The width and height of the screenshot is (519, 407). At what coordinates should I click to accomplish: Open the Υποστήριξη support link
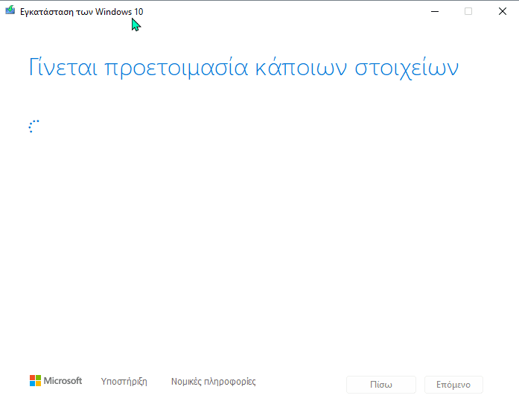coord(124,382)
